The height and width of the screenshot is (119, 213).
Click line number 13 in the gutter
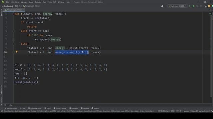(x=5, y=65)
